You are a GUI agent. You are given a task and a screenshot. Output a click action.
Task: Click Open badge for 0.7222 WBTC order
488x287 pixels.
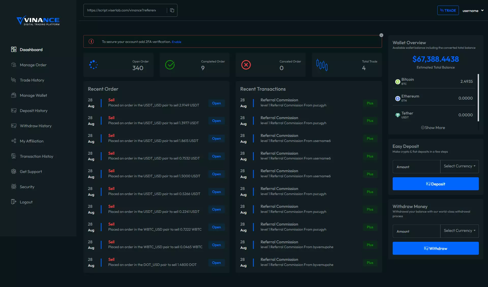point(217,227)
